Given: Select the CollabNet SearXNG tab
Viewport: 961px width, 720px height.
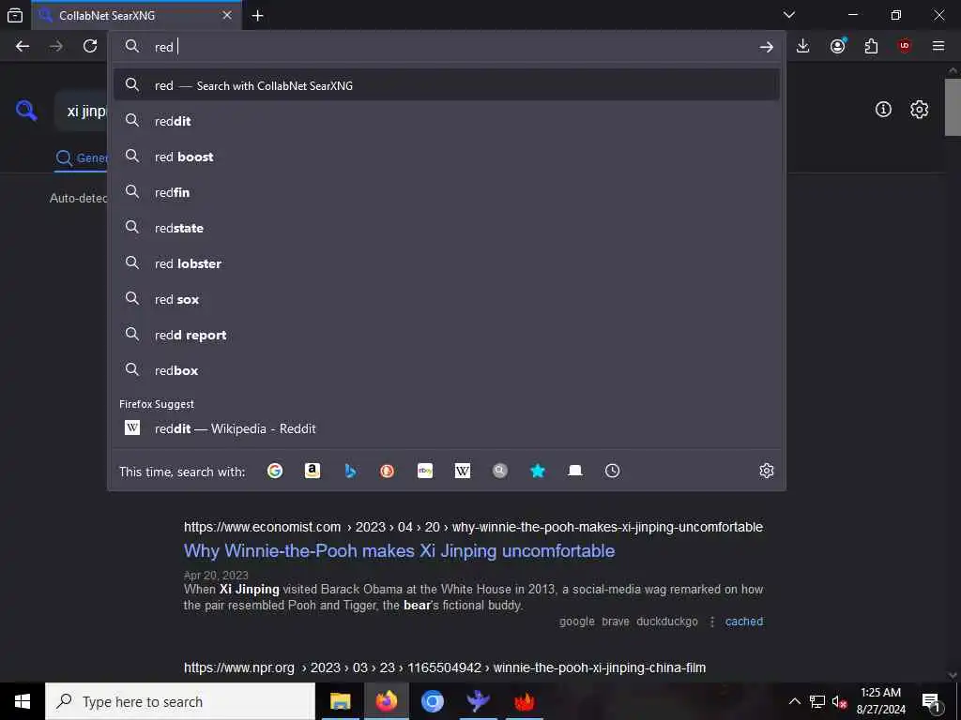Looking at the screenshot, I should click(x=136, y=15).
